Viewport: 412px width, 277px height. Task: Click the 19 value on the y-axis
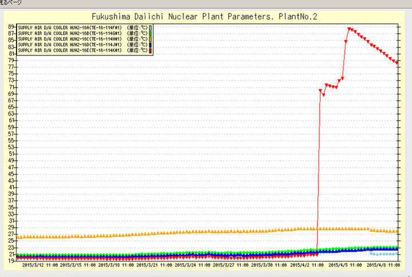point(10,260)
